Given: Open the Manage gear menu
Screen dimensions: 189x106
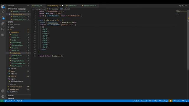Looking at the screenshot, I should click(3, 97).
